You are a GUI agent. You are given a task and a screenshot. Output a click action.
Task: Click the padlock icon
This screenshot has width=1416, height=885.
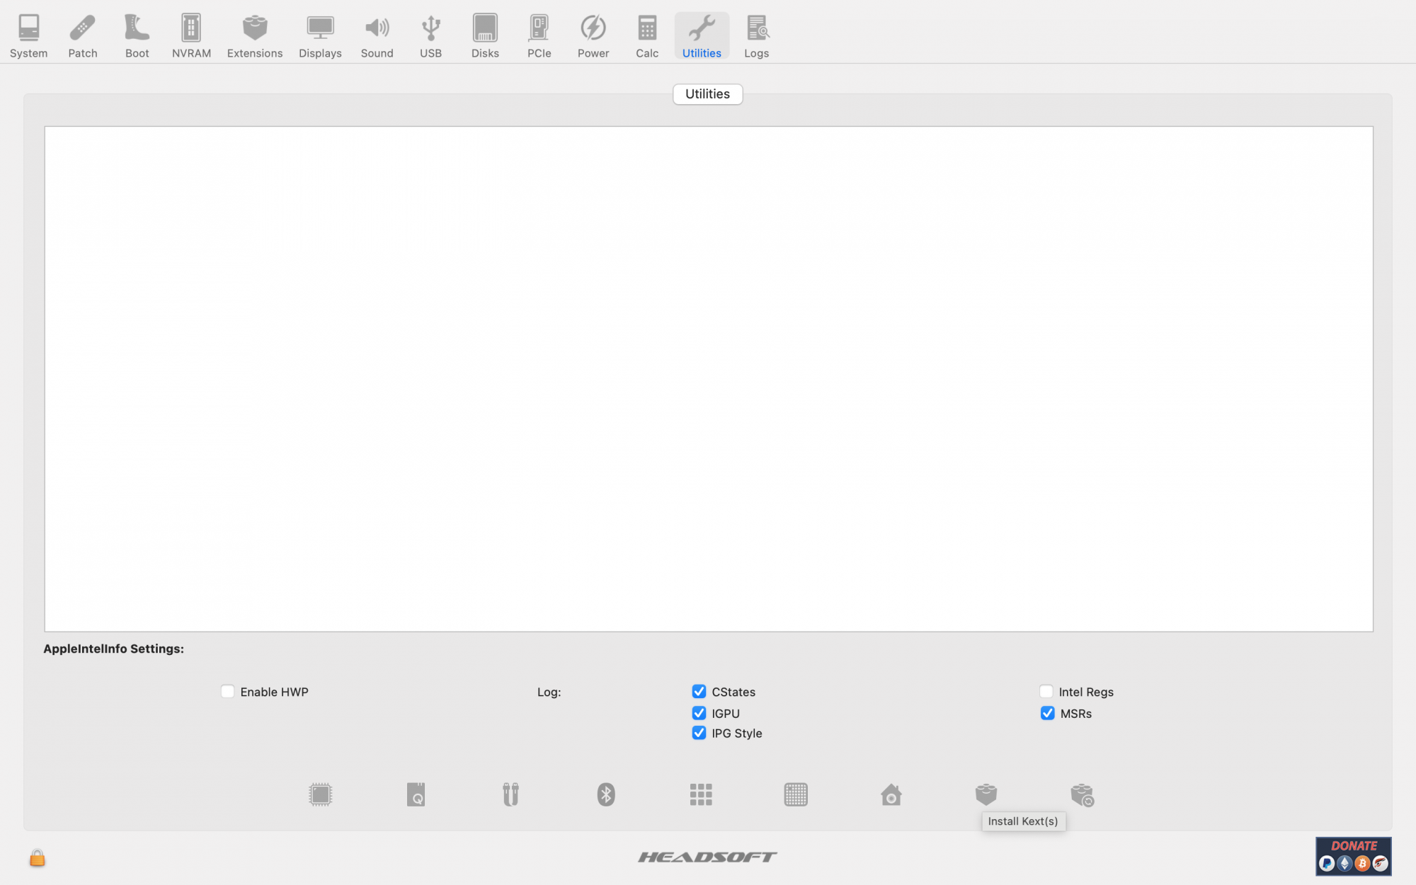coord(38,858)
